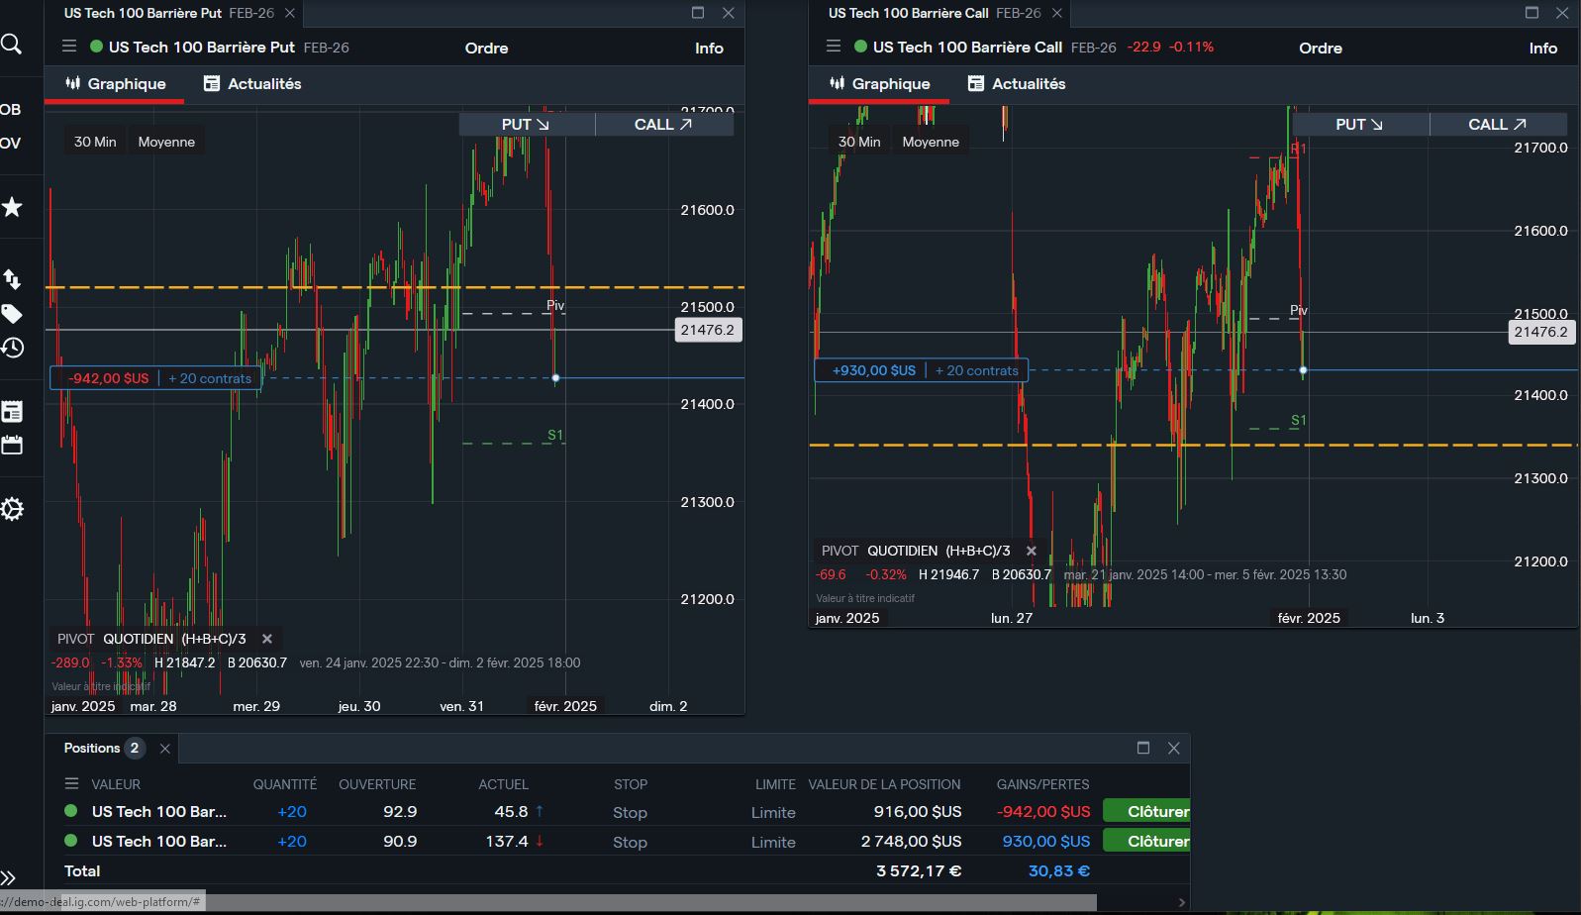Set a Limite on the 90.9 opening position
This screenshot has height=915, width=1581.
tap(773, 842)
